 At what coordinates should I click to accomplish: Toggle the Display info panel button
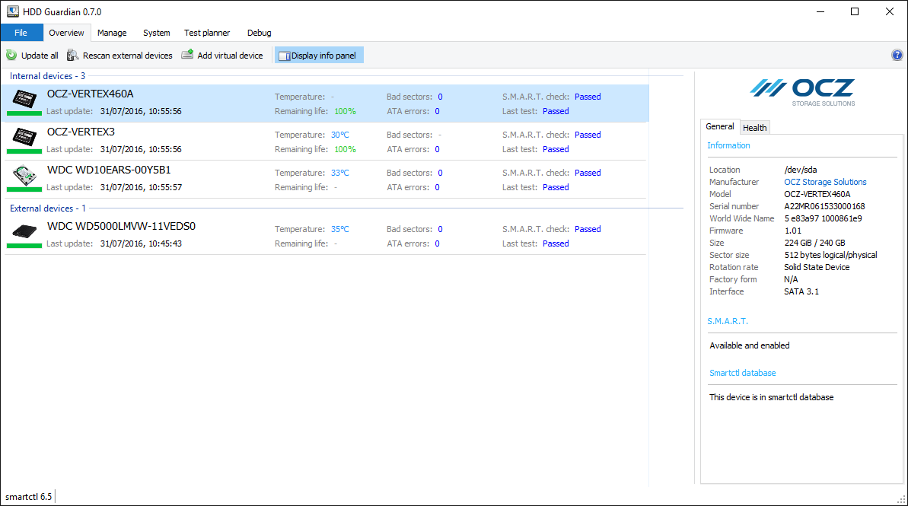pos(318,56)
